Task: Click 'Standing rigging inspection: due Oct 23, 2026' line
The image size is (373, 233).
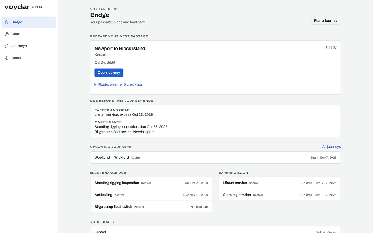Action: tap(131, 127)
